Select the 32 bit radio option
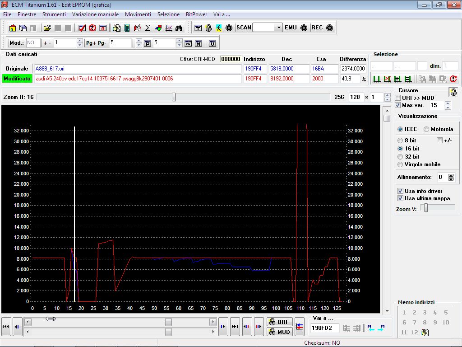Viewport: 462px width, 347px height. pyautogui.click(x=400, y=157)
